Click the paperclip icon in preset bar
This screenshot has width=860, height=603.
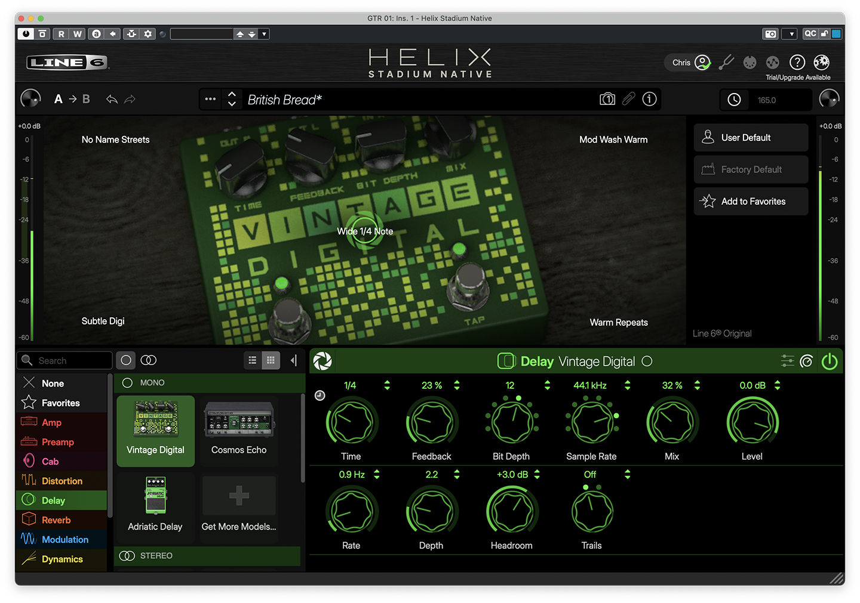click(x=629, y=99)
